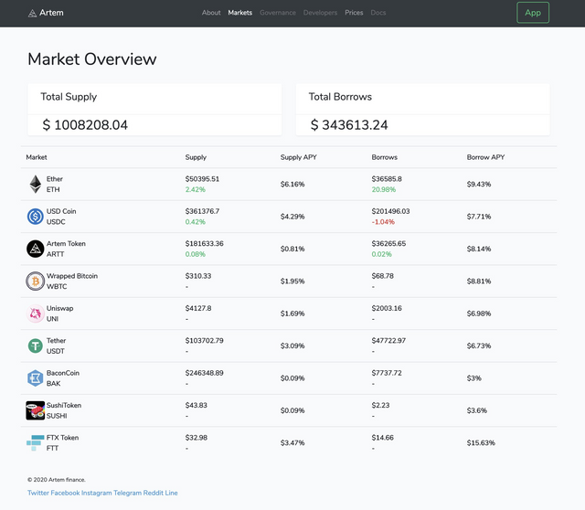Open the Docs nav item

click(378, 13)
